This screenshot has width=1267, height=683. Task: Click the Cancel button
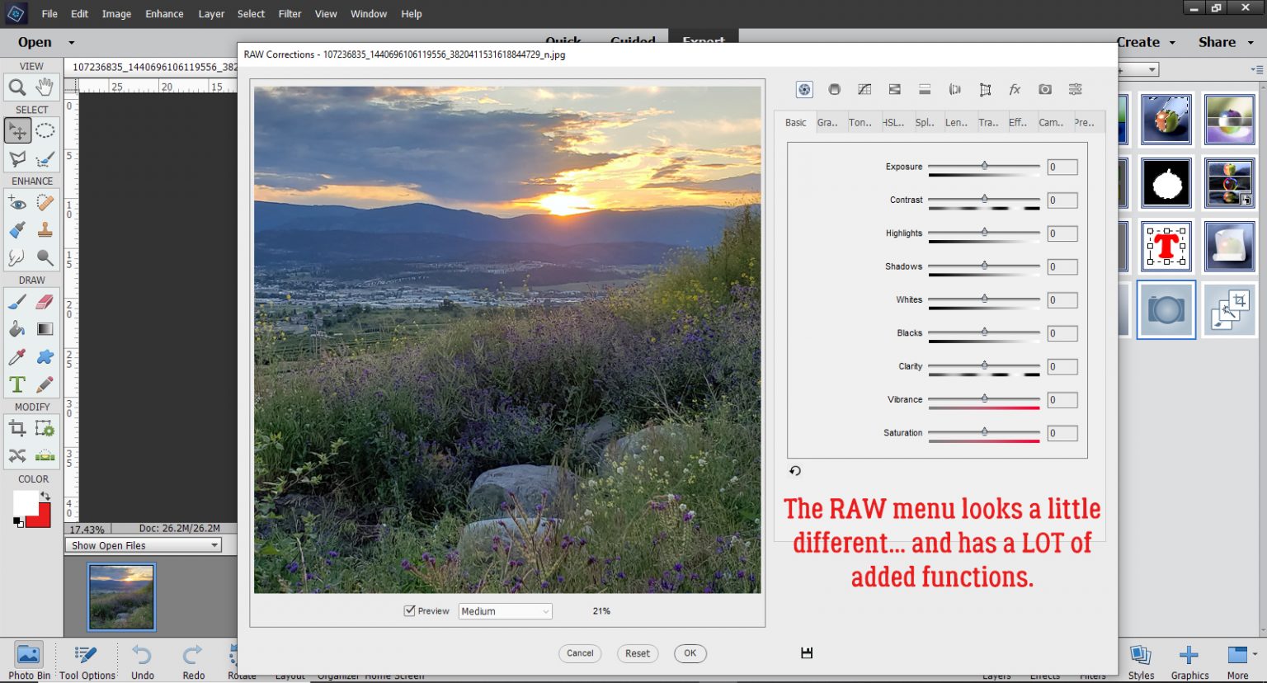click(580, 652)
